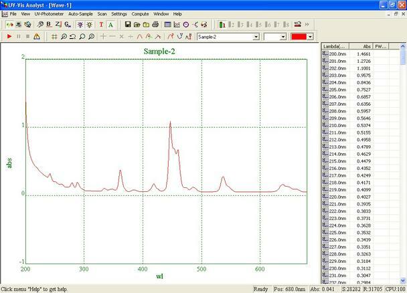This screenshot has height=293, width=407.
Task: Click the undo zoom arrow icon
Action: (73, 37)
